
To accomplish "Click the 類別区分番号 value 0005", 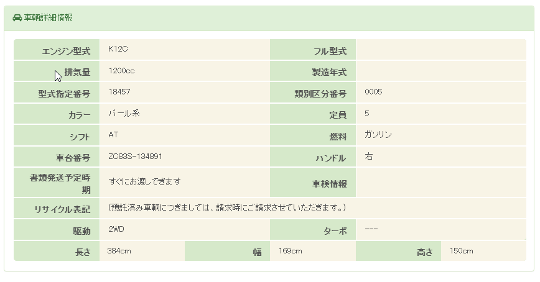I will click(x=373, y=92).
